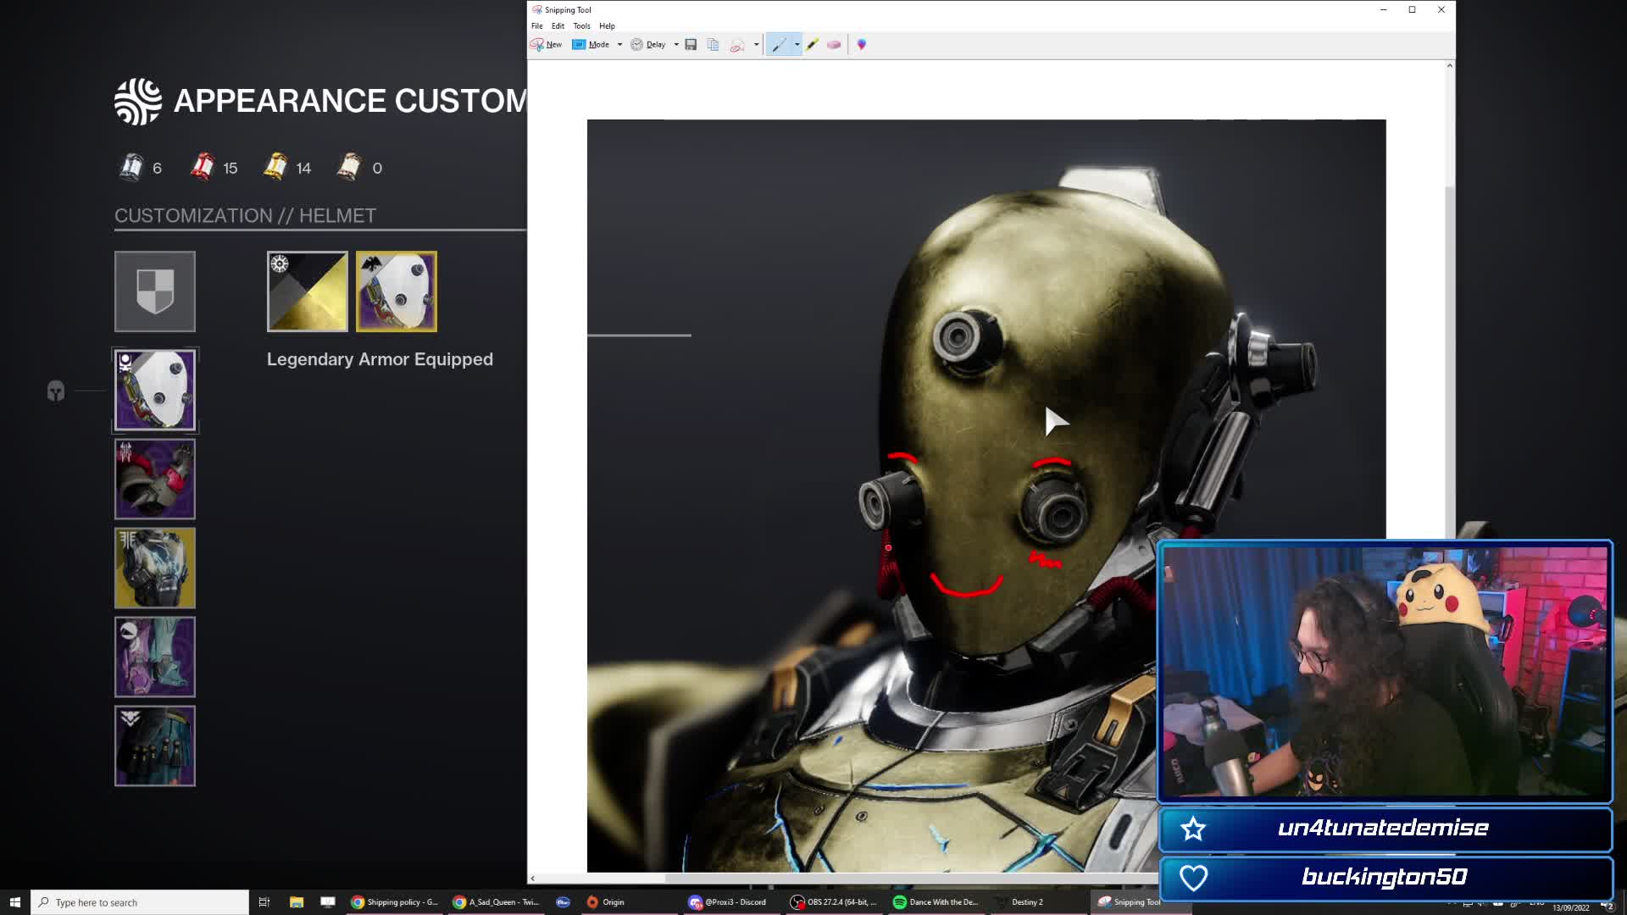The width and height of the screenshot is (1627, 915).
Task: Click the heart icon on overlay
Action: pyautogui.click(x=1193, y=878)
